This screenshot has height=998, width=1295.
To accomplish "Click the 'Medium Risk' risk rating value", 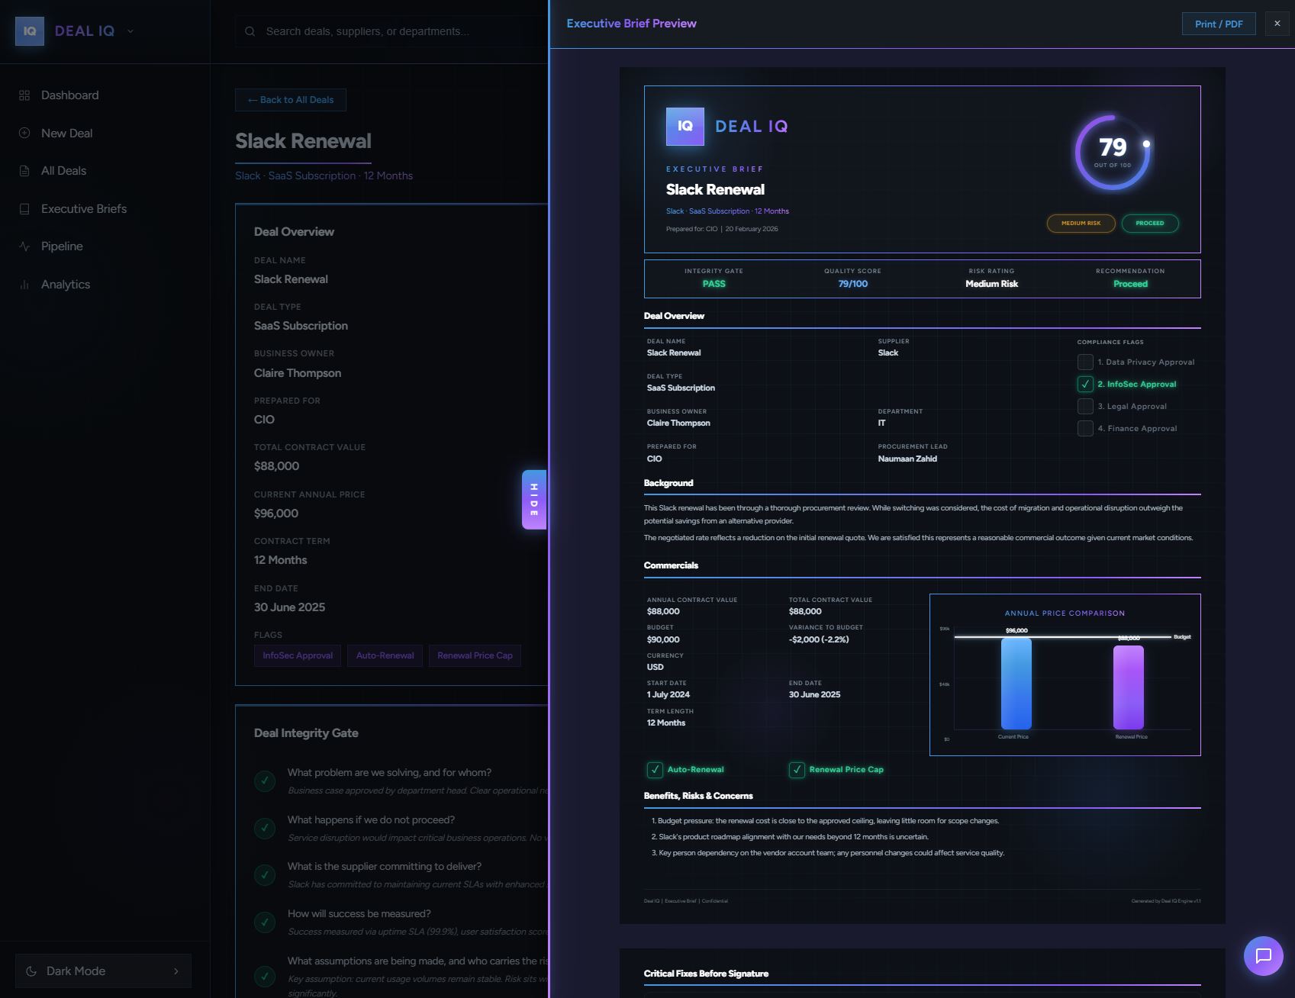I will coord(991,284).
